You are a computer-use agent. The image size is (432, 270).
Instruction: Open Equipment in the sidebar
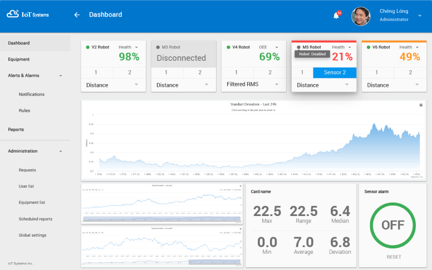tap(19, 59)
